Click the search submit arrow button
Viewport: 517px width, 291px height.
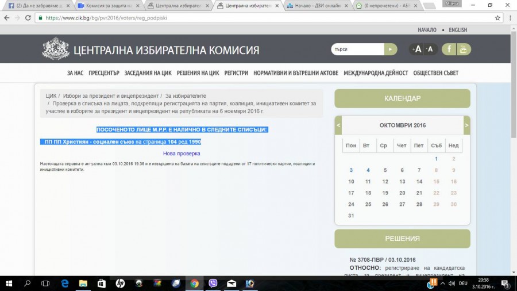(391, 49)
